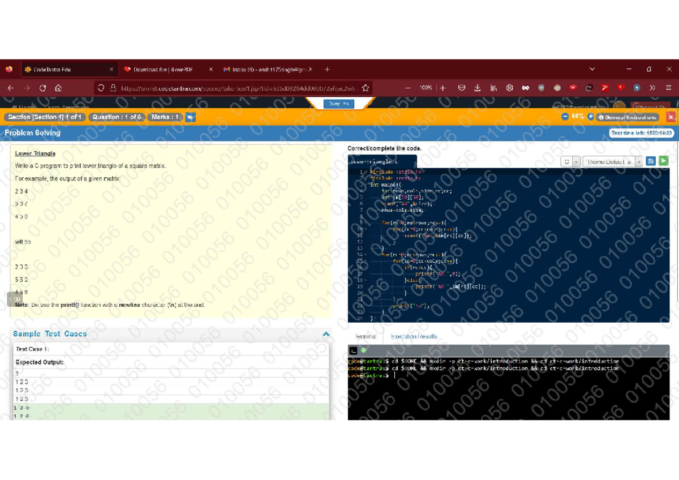Viewport: 679px width, 480px height.
Task: Bookmark this page with the star icon
Action: pos(366,88)
